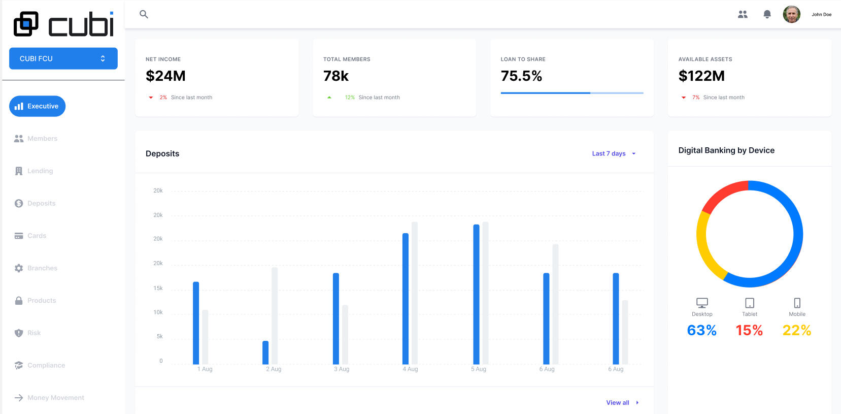Open Money Movement from sidebar

55,398
